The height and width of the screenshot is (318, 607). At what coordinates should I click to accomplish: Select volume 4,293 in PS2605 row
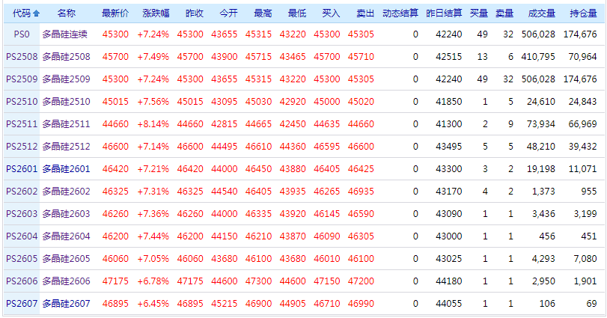click(543, 258)
